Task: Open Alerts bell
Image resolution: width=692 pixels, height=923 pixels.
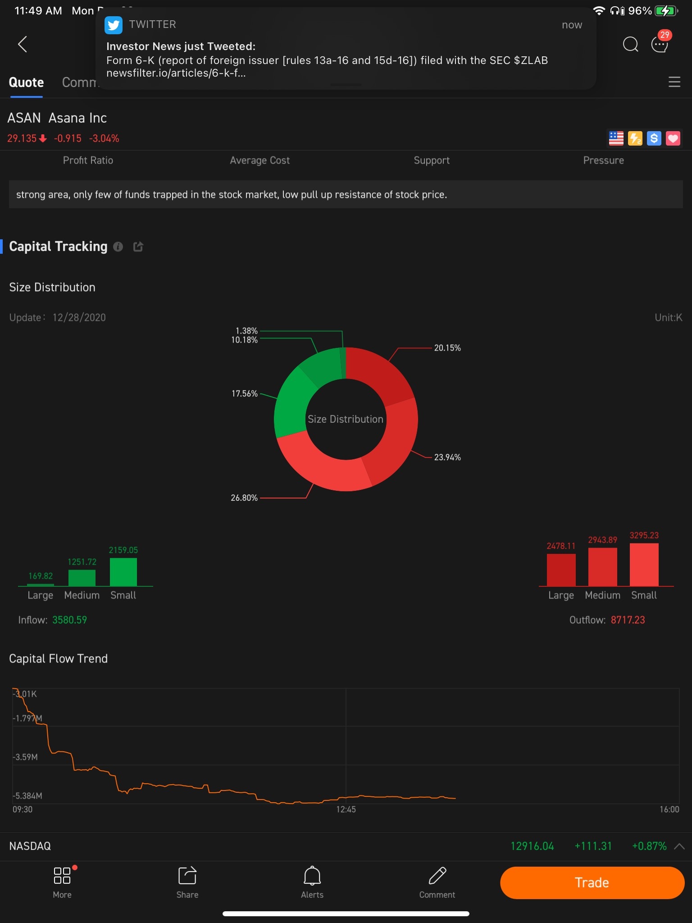Action: click(312, 882)
